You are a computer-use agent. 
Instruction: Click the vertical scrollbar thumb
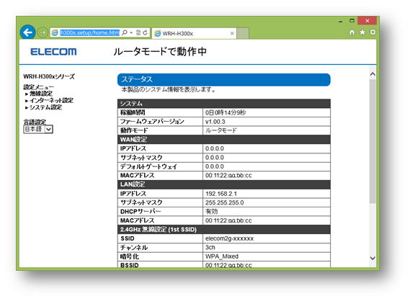(x=373, y=141)
